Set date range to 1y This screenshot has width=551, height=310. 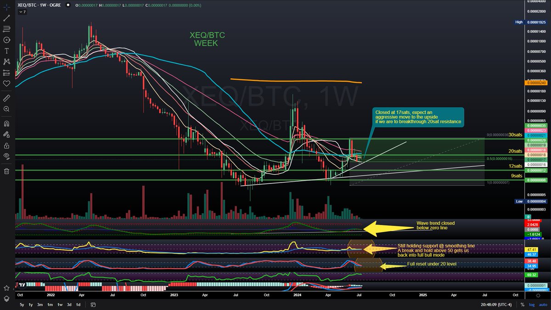[x=31, y=305]
